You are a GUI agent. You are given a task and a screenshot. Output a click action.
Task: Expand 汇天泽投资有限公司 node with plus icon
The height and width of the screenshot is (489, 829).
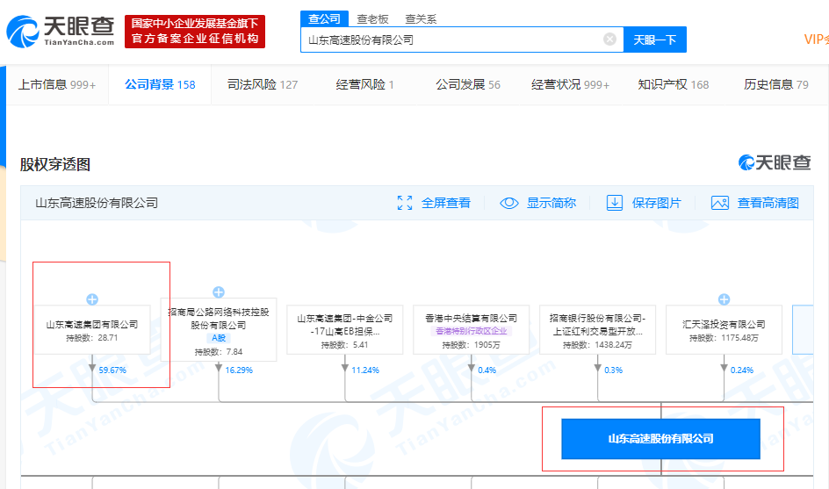coord(724,299)
